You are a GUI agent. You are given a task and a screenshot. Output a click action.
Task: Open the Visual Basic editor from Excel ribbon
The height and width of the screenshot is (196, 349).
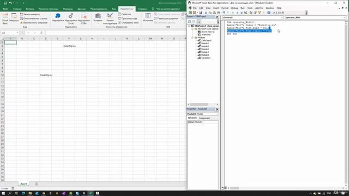coord(5,18)
